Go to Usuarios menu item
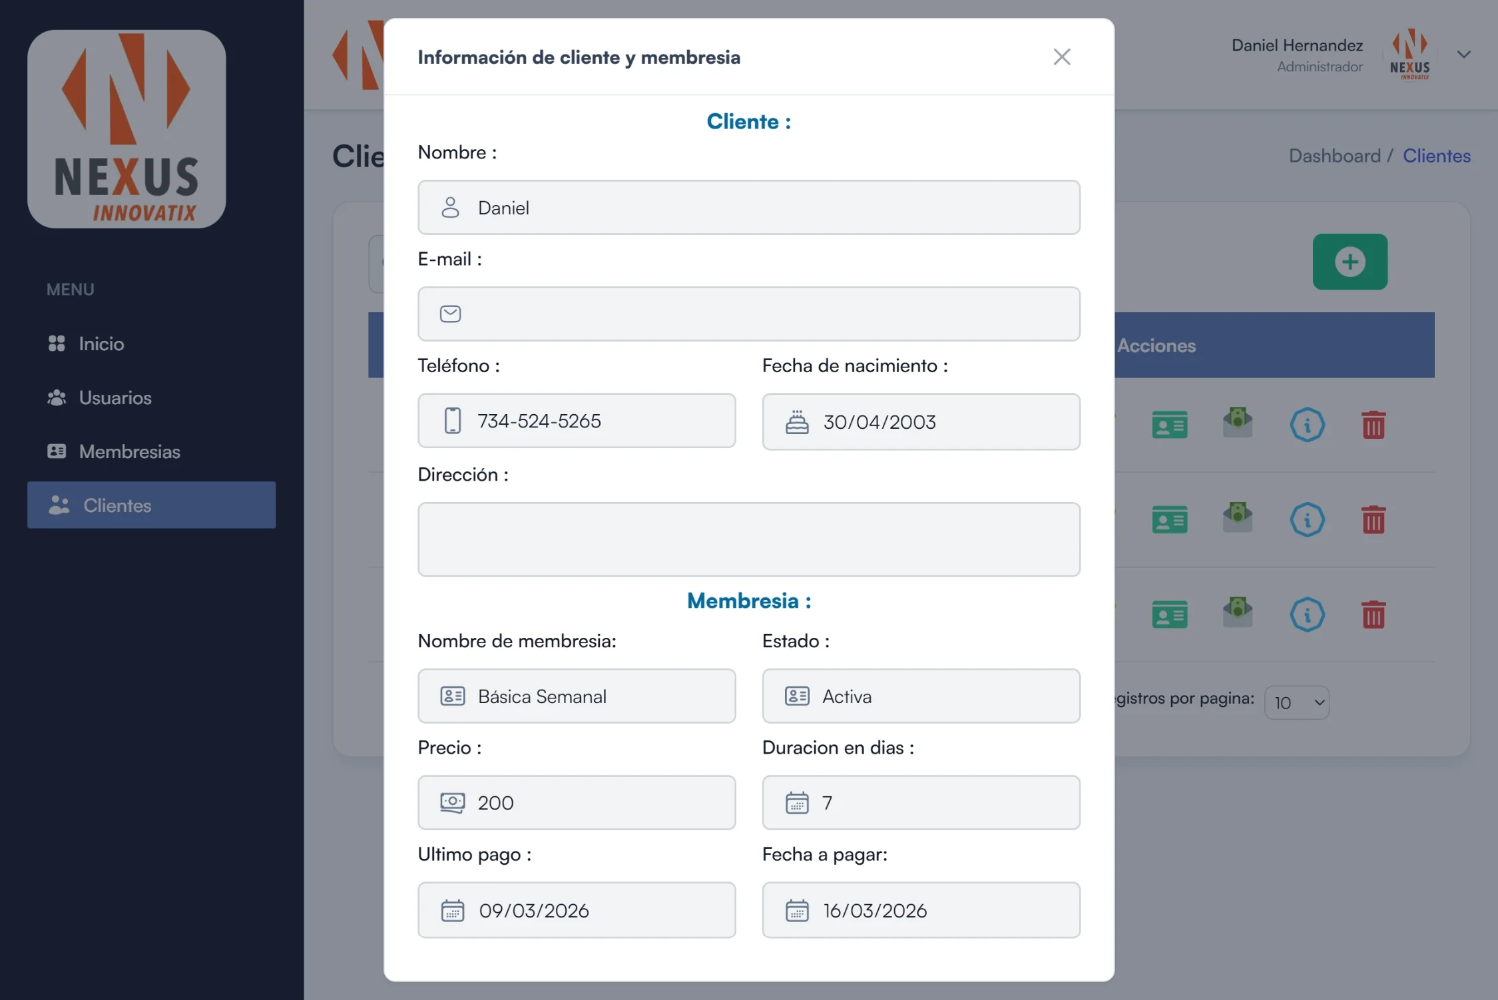Image resolution: width=1498 pixels, height=1000 pixels. pyautogui.click(x=115, y=397)
